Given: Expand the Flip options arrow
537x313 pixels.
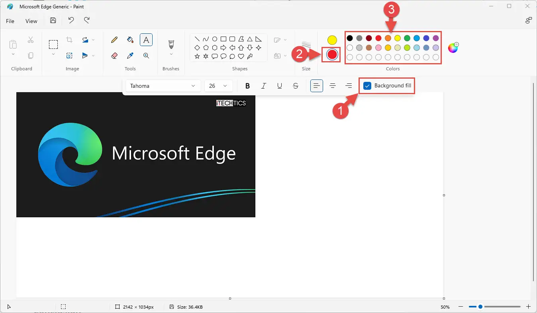Looking at the screenshot, I should tap(93, 56).
